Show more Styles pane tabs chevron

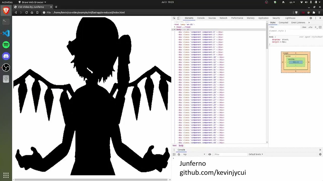pos(309,23)
